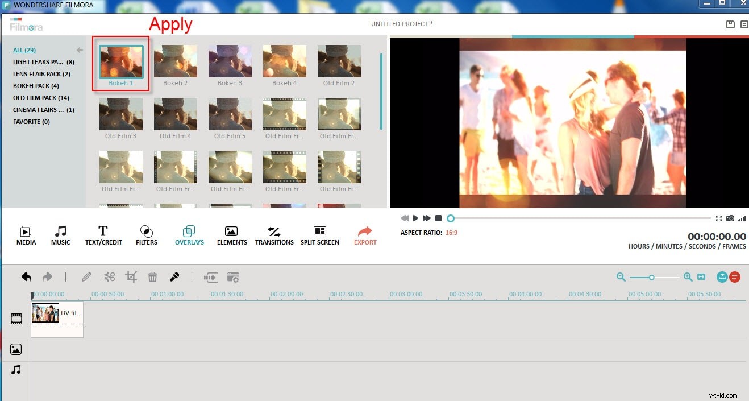Take a snapshot with the camera icon
The height and width of the screenshot is (401, 749).
click(730, 218)
